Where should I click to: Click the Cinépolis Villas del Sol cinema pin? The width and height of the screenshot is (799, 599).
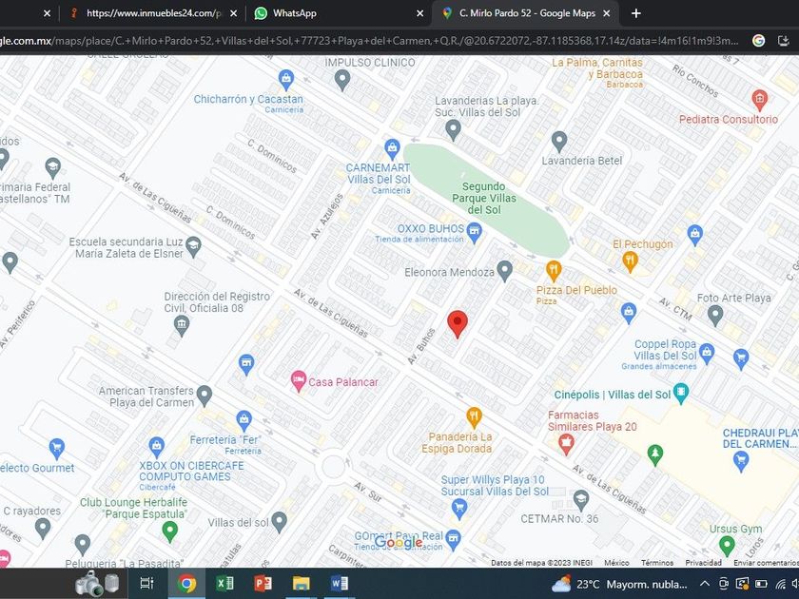(x=681, y=394)
